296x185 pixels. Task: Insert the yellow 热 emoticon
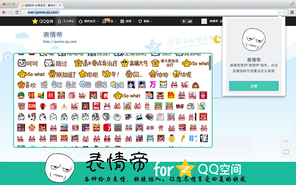coord(171,95)
